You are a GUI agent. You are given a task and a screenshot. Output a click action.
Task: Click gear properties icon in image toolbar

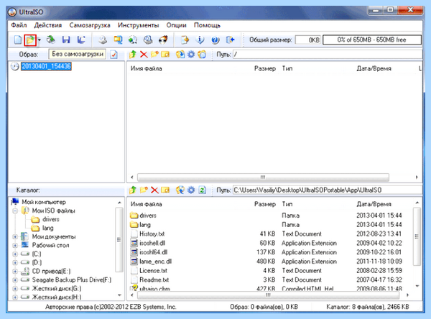click(191, 54)
